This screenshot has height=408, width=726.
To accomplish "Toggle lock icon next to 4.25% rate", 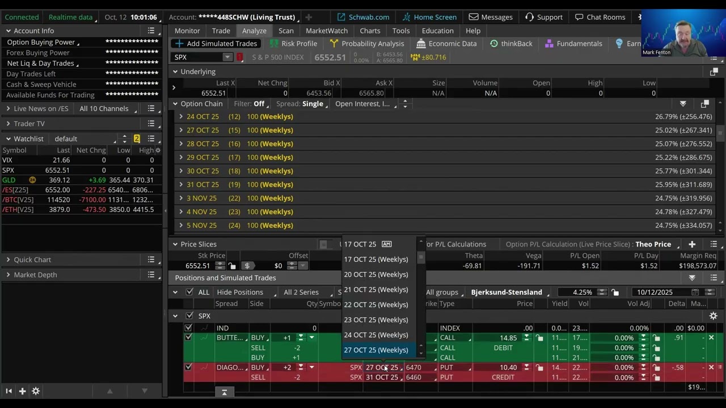I will 615,292.
